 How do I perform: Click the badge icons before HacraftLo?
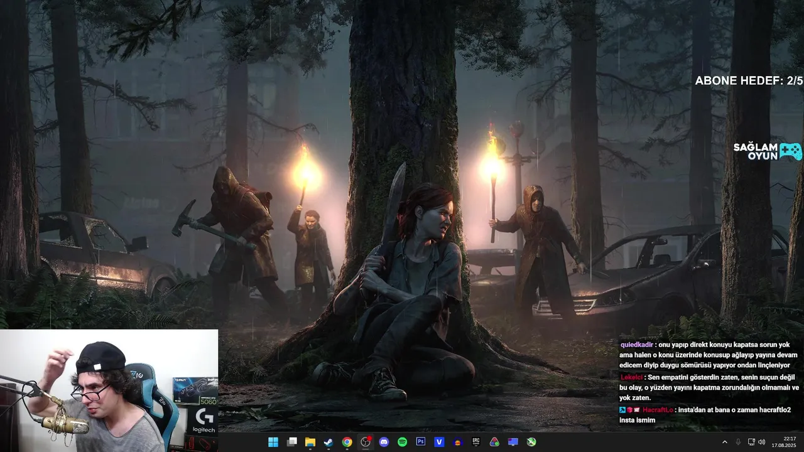pos(629,410)
